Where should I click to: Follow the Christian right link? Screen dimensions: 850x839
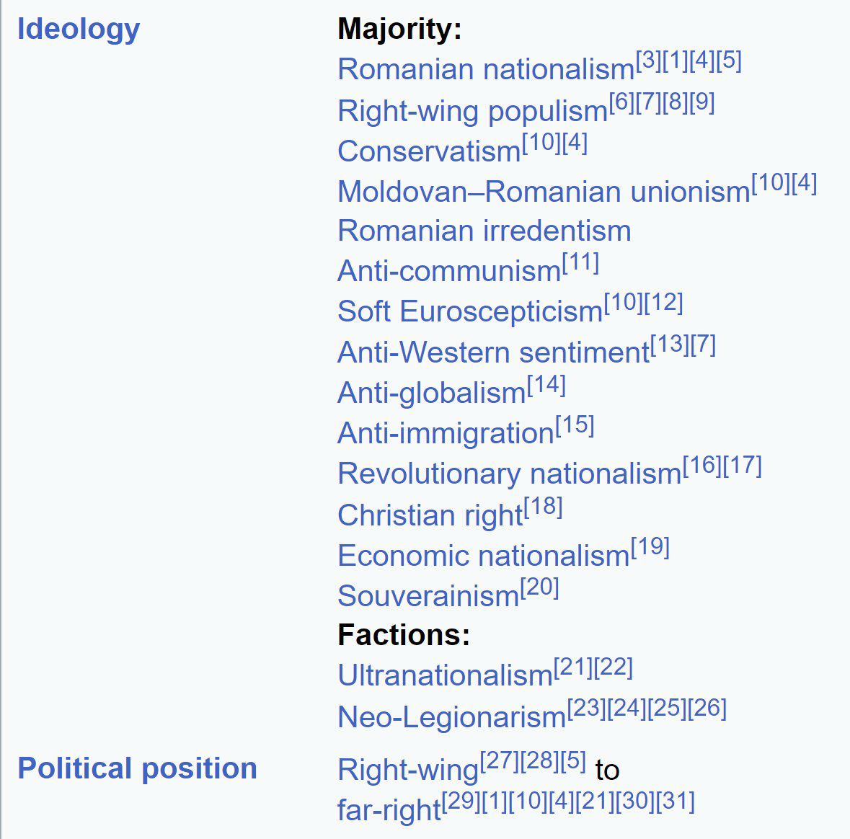coord(430,515)
